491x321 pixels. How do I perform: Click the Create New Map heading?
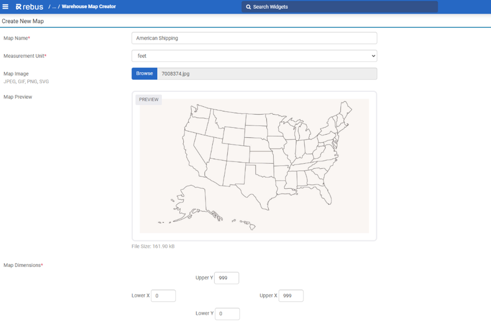(23, 21)
